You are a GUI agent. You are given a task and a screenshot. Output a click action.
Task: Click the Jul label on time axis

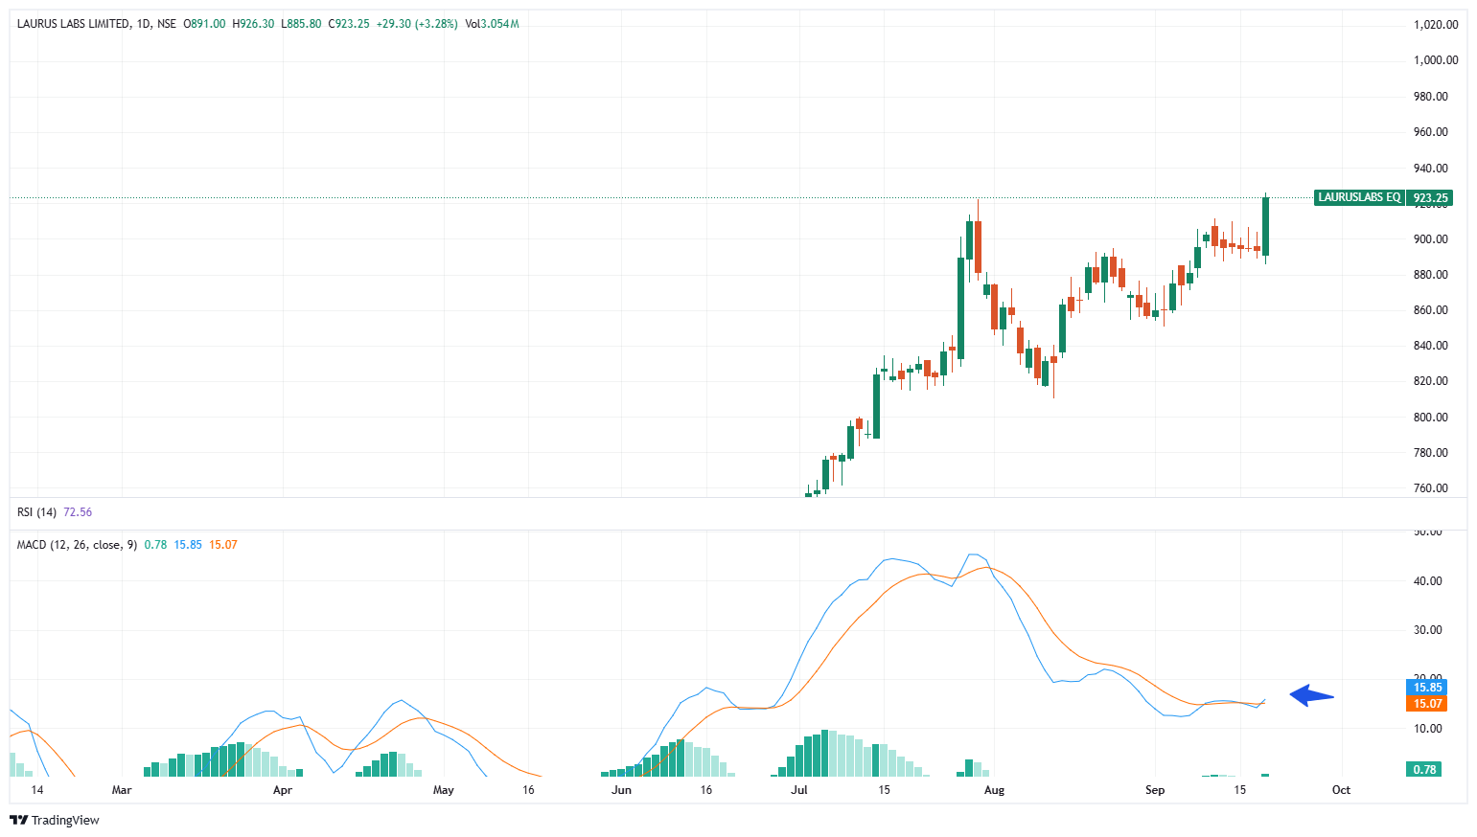coord(799,790)
